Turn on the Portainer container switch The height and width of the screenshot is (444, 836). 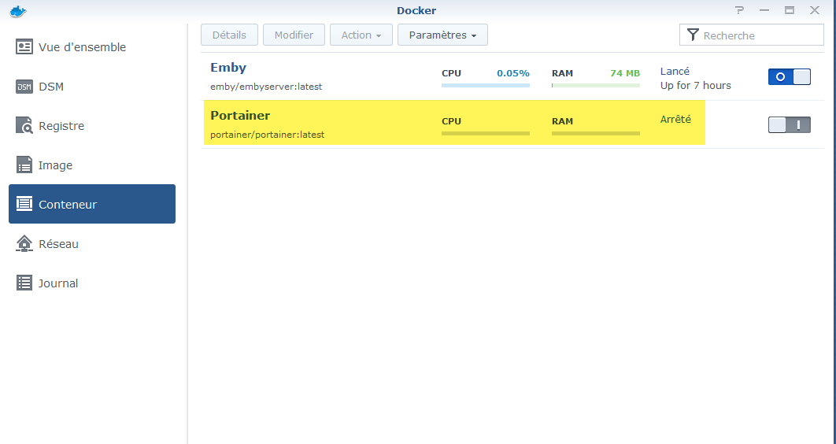(789, 124)
